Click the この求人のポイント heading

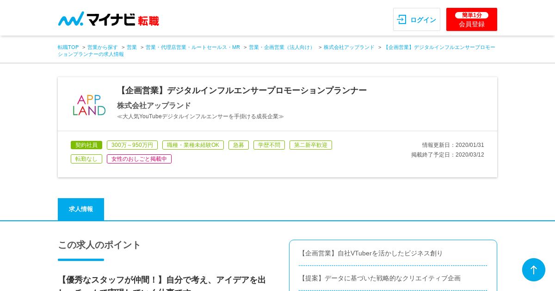coord(99,245)
